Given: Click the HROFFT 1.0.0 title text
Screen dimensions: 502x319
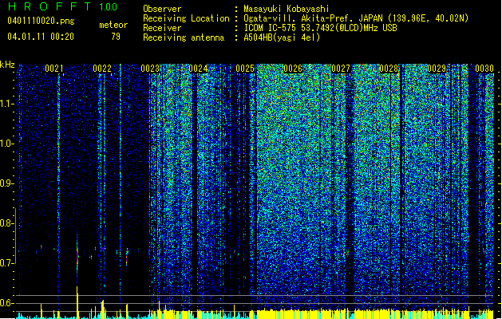Looking at the screenshot, I should click(x=62, y=6).
